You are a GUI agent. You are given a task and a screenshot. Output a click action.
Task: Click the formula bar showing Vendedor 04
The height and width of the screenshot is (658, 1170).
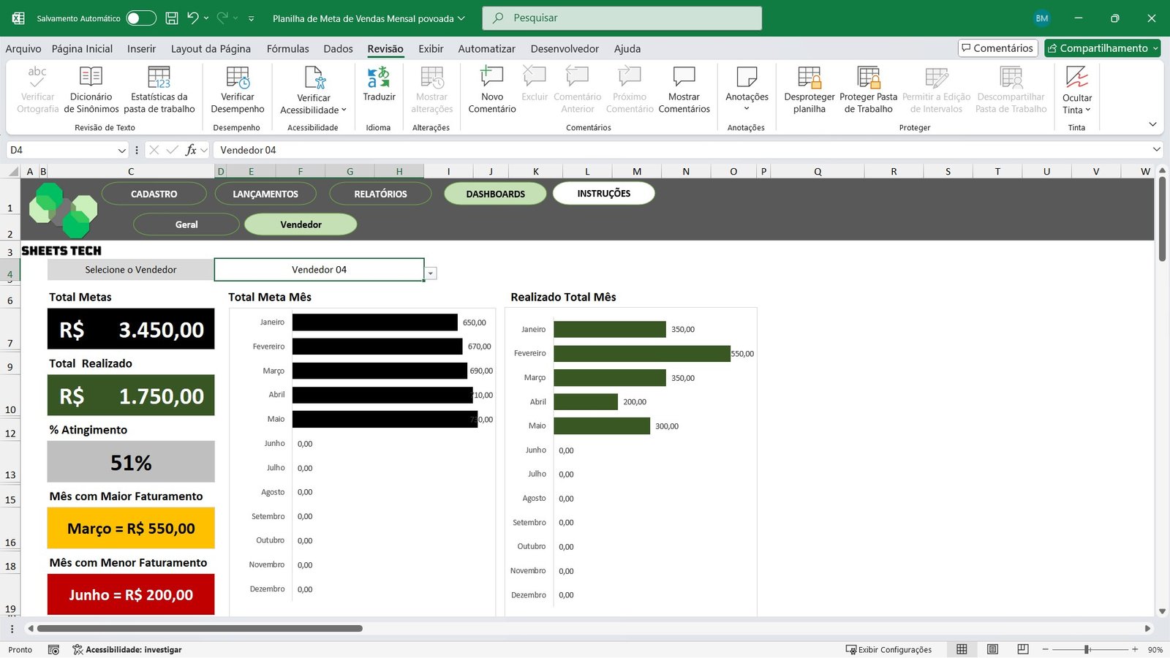(x=680, y=150)
